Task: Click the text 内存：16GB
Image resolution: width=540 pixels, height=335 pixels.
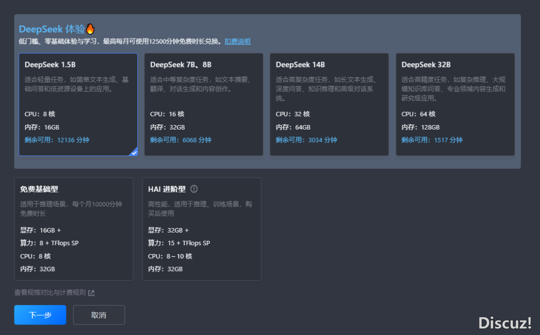Action: coord(42,127)
